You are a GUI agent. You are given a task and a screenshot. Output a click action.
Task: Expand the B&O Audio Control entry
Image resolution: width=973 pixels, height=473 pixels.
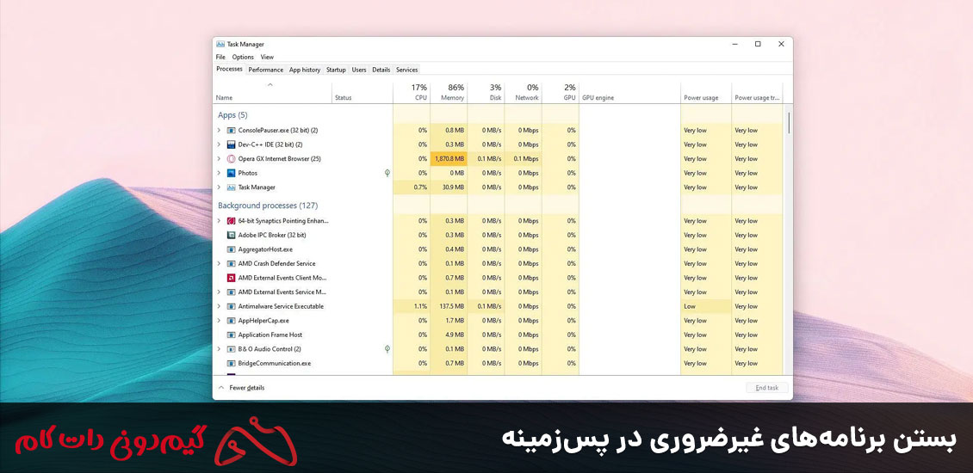coord(219,349)
